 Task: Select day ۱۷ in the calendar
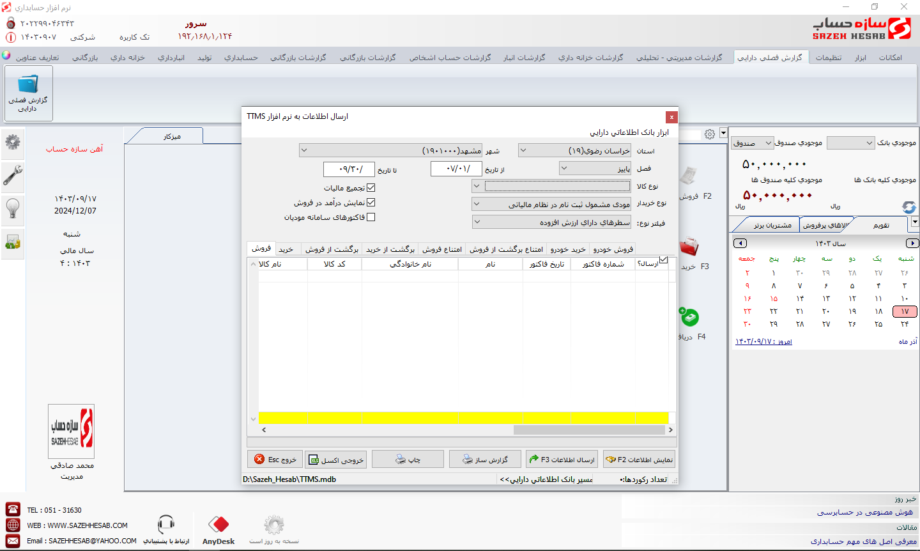[904, 311]
